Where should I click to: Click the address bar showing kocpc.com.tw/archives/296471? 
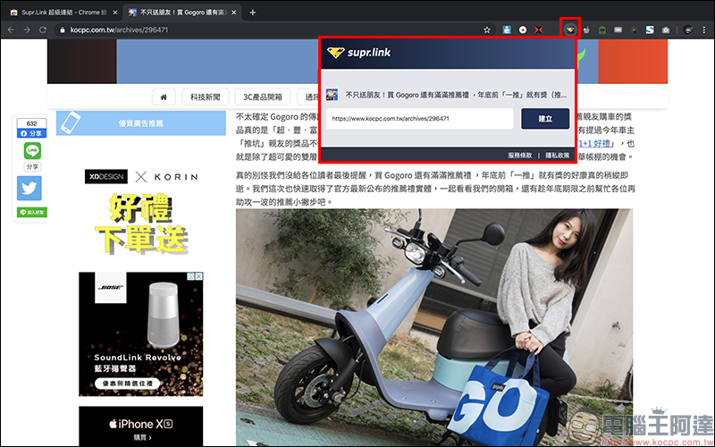[x=273, y=30]
